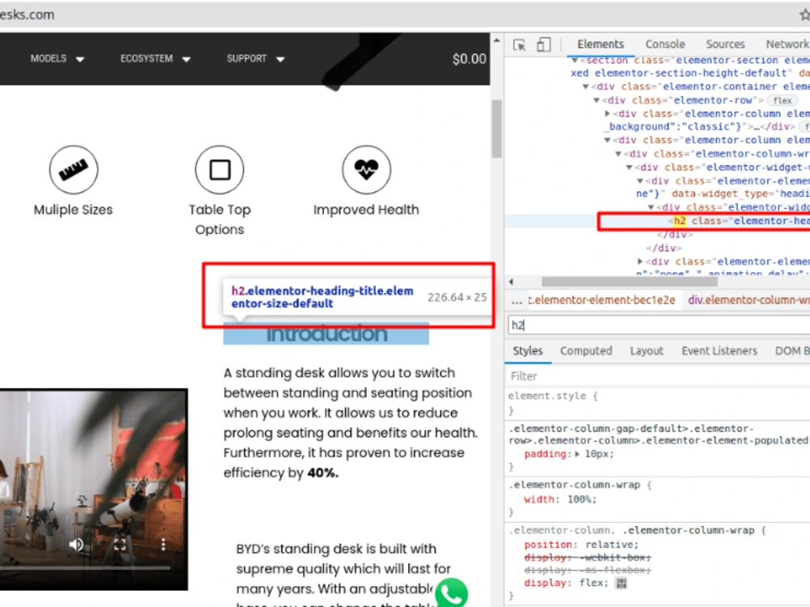810x607 pixels.
Task: Open the Computed pane tab
Action: click(x=586, y=351)
